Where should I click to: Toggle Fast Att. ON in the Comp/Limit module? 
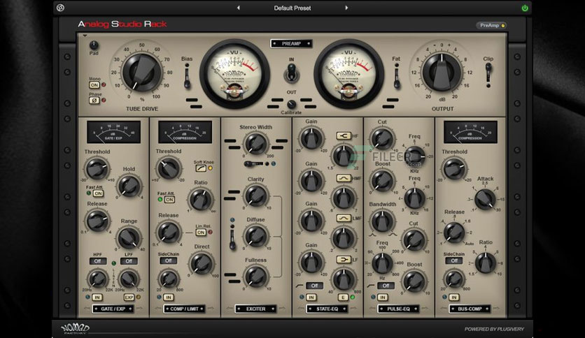click(x=169, y=200)
